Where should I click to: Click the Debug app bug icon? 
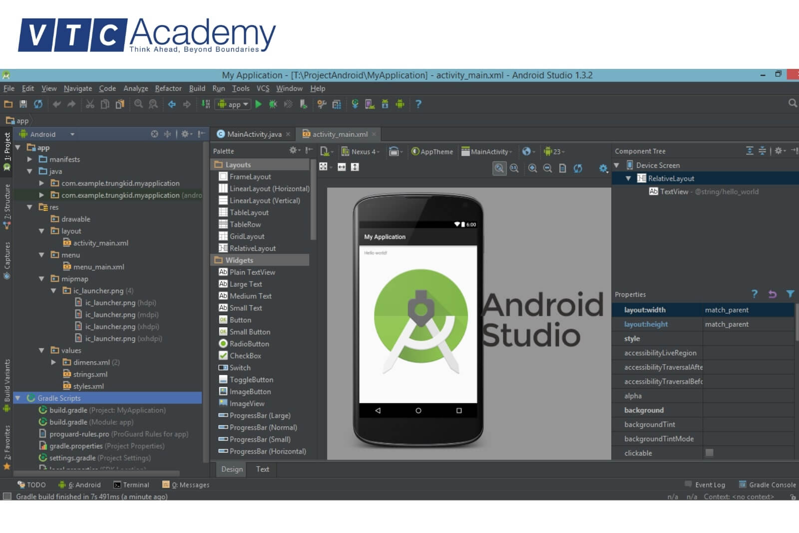coord(273,104)
